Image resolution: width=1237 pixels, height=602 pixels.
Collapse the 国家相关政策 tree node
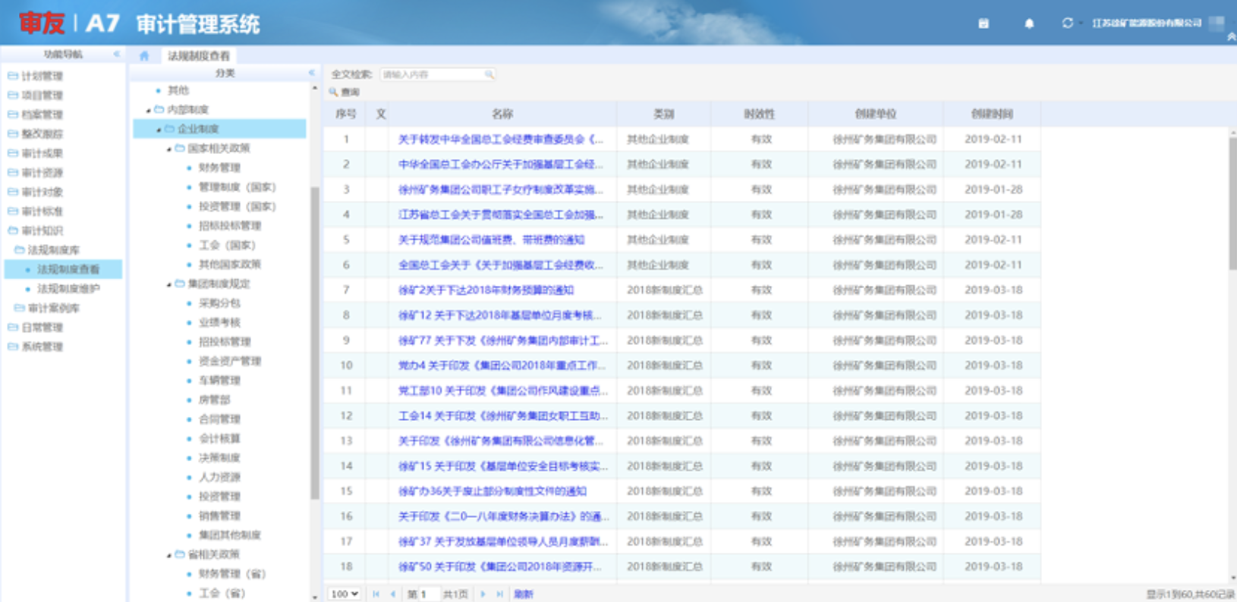tap(169, 149)
